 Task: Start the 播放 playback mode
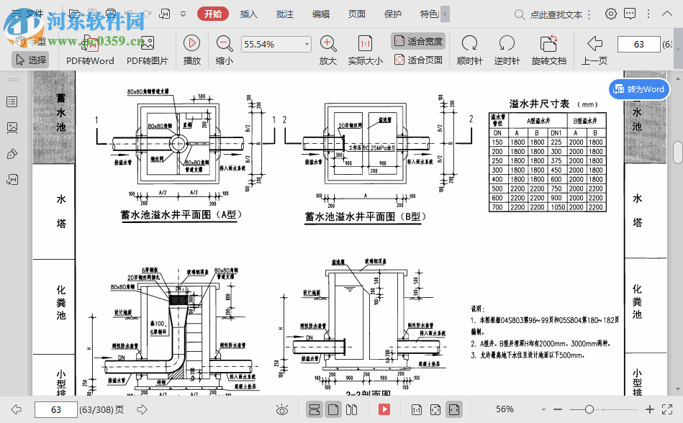tap(191, 51)
